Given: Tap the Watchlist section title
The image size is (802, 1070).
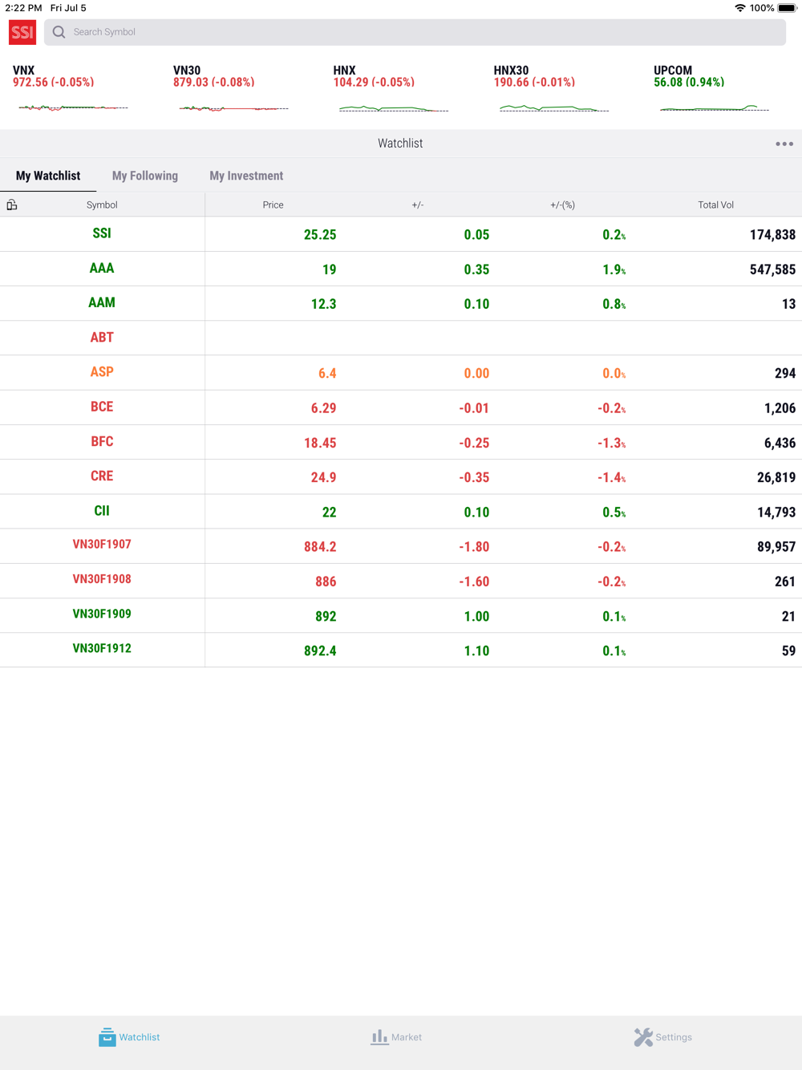Looking at the screenshot, I should (400, 144).
